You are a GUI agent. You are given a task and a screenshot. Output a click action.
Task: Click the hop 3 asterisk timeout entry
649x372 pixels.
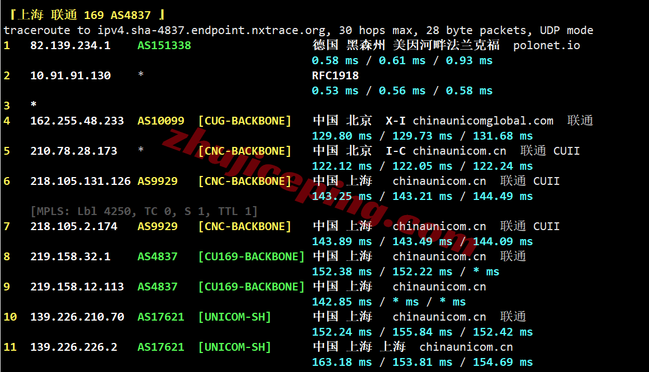click(34, 104)
